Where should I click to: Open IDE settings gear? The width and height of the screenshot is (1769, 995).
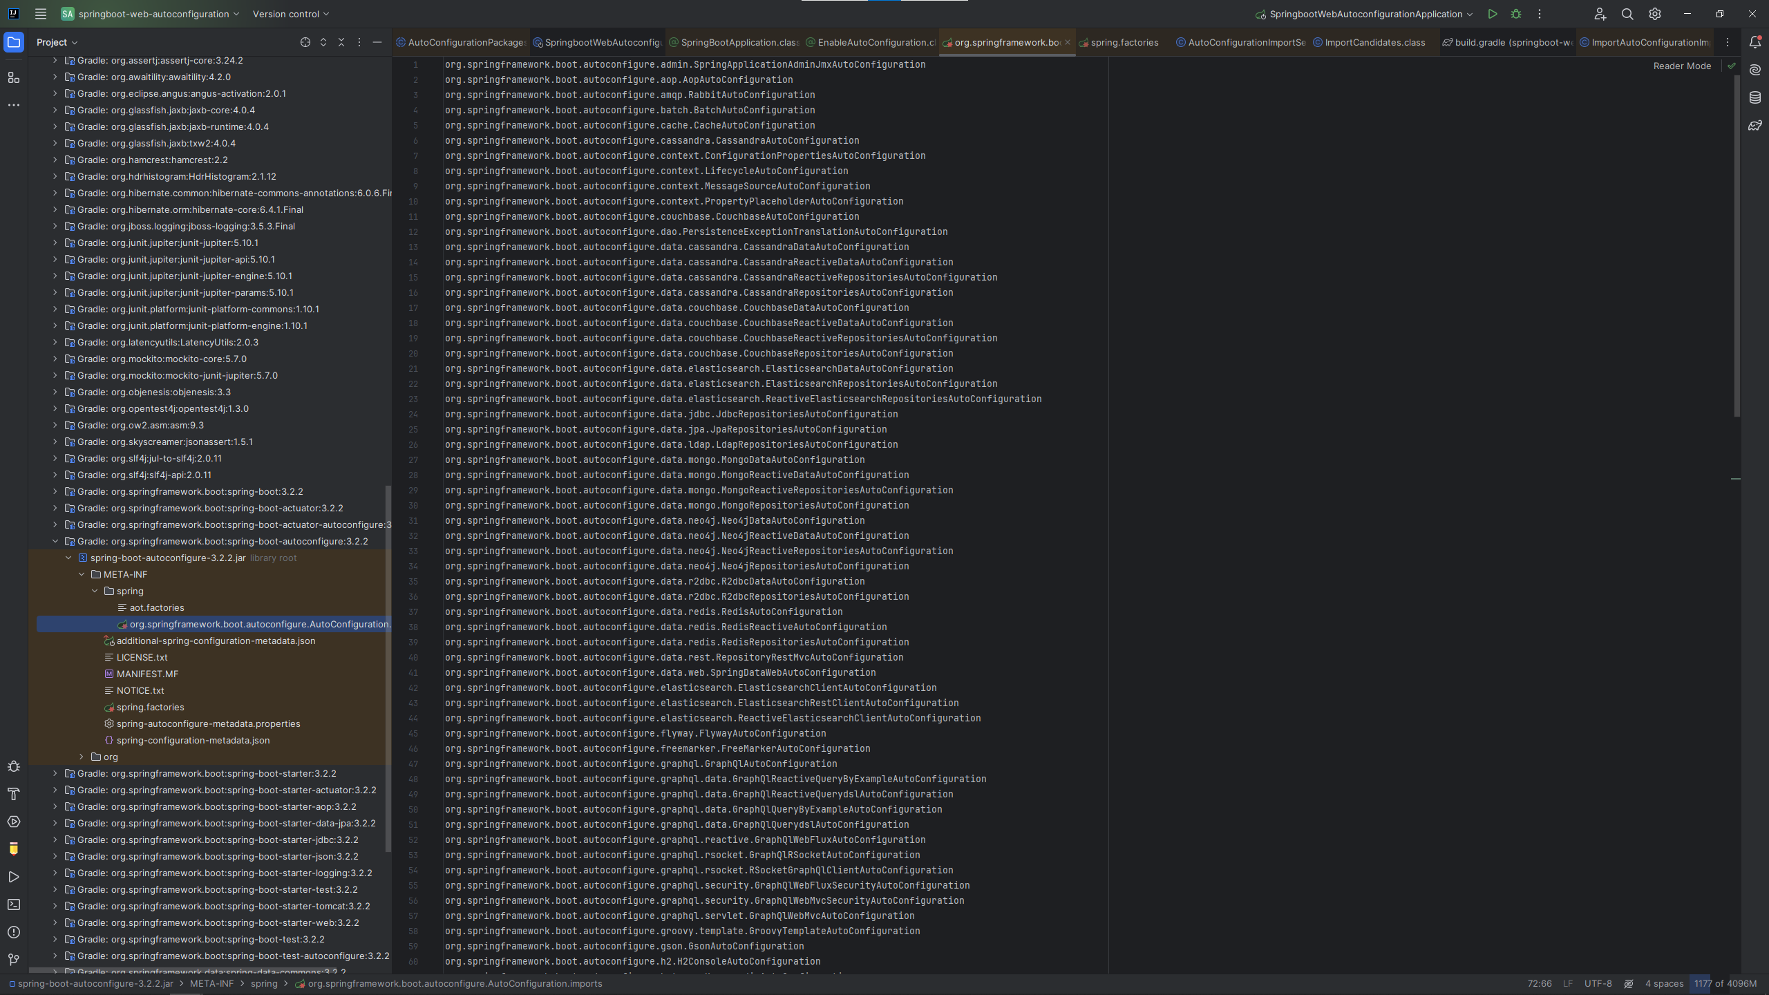pyautogui.click(x=1655, y=14)
